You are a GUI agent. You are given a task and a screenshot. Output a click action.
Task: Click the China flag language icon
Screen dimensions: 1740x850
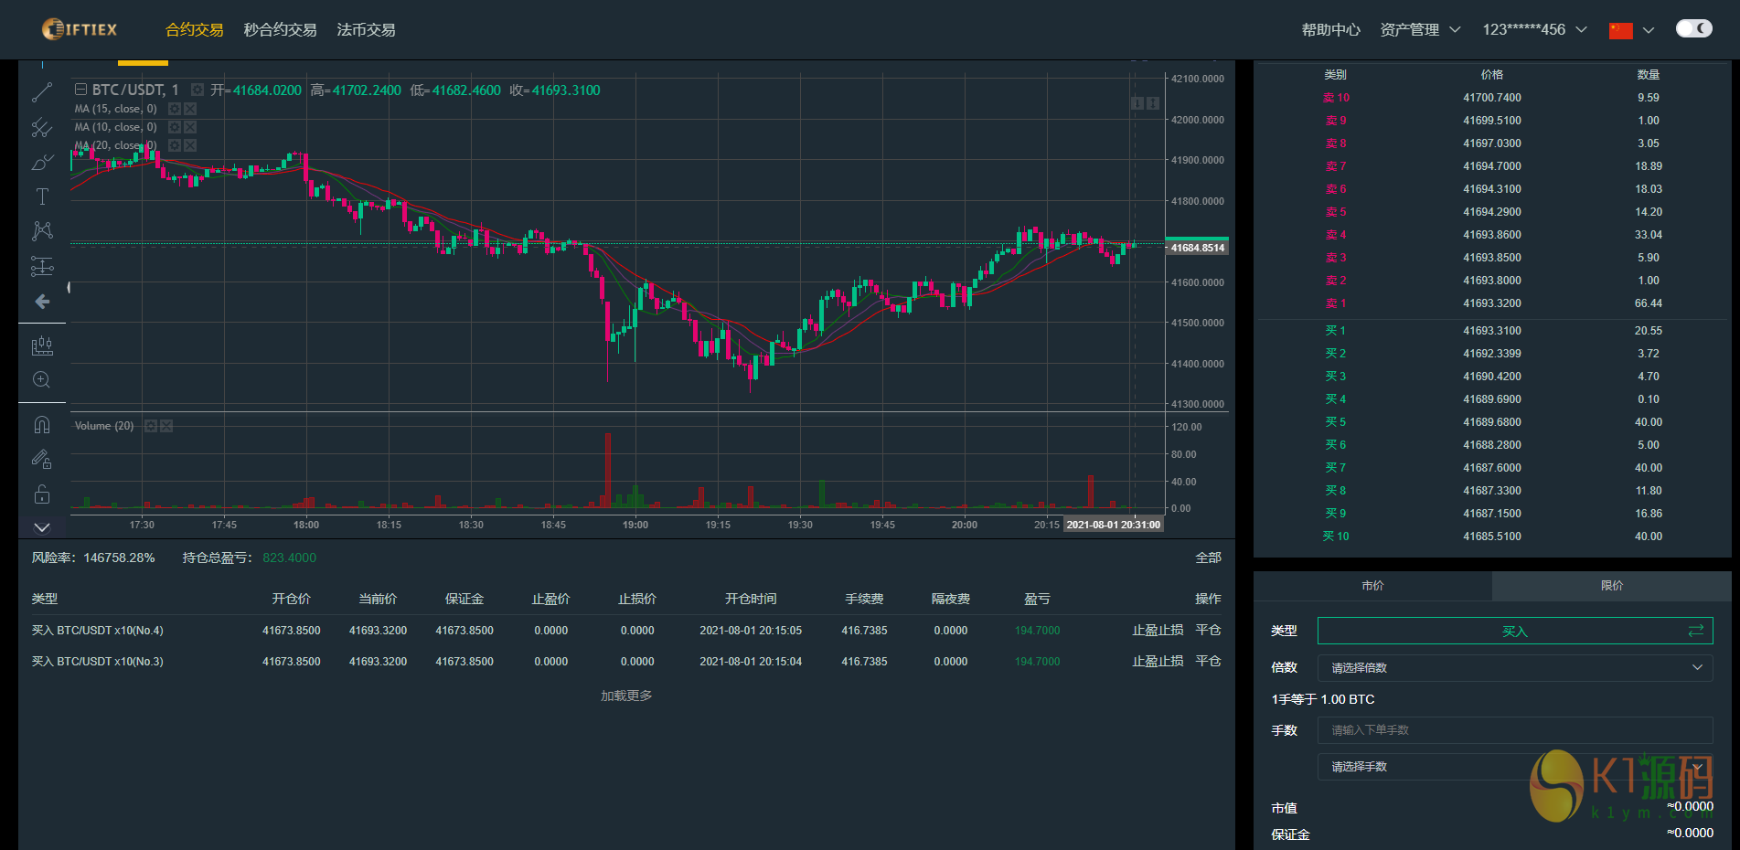pos(1620,30)
